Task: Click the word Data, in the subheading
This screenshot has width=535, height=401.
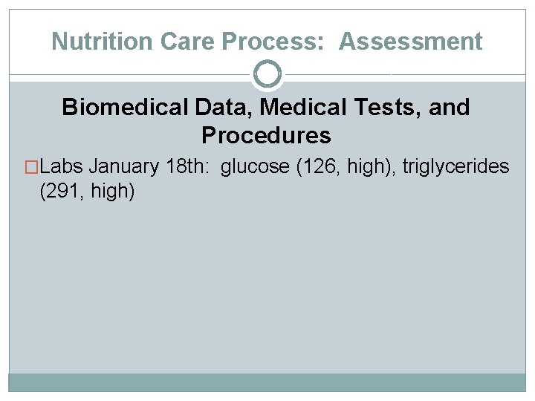Action: pos(224,107)
